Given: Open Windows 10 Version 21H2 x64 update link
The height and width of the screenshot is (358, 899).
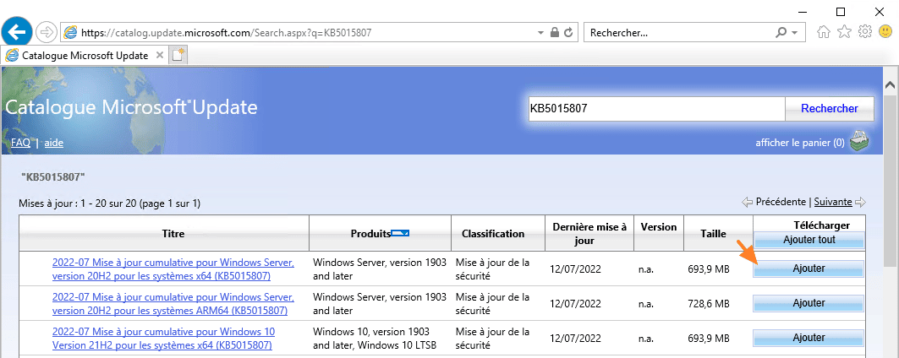Looking at the screenshot, I should (163, 339).
